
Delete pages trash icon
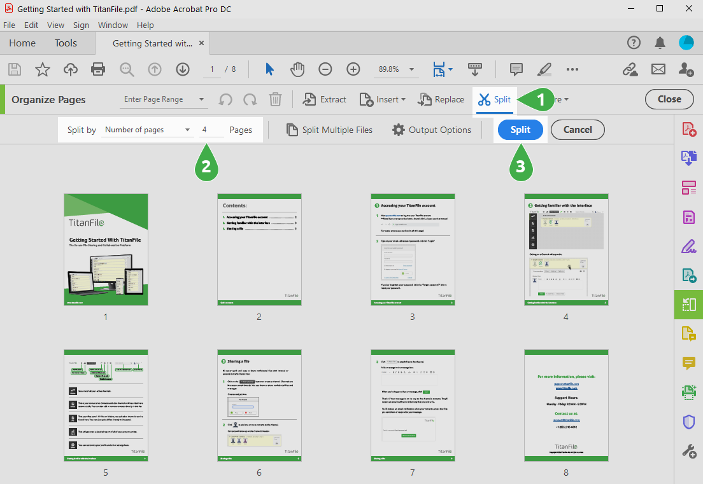click(x=275, y=99)
